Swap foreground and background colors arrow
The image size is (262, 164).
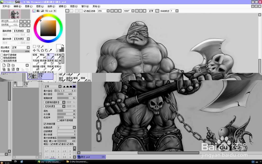tap(63, 45)
